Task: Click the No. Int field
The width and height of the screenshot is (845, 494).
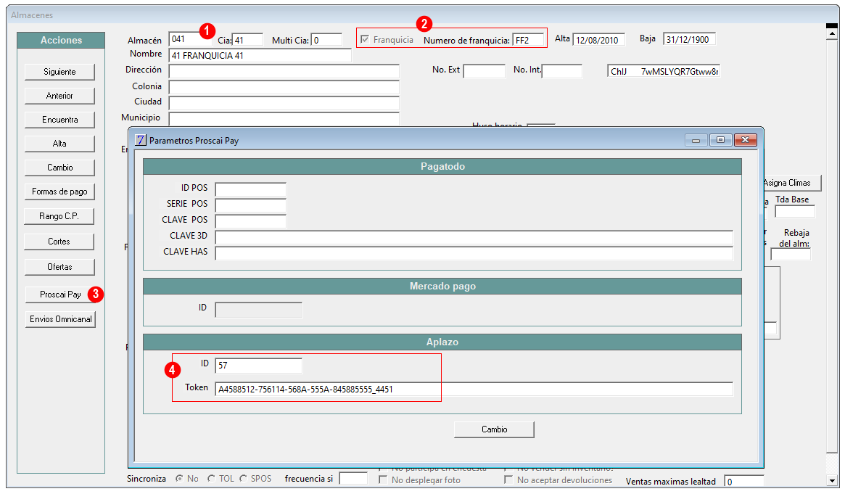Action: click(x=562, y=70)
